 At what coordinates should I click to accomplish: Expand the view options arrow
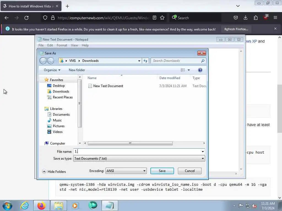(x=189, y=70)
